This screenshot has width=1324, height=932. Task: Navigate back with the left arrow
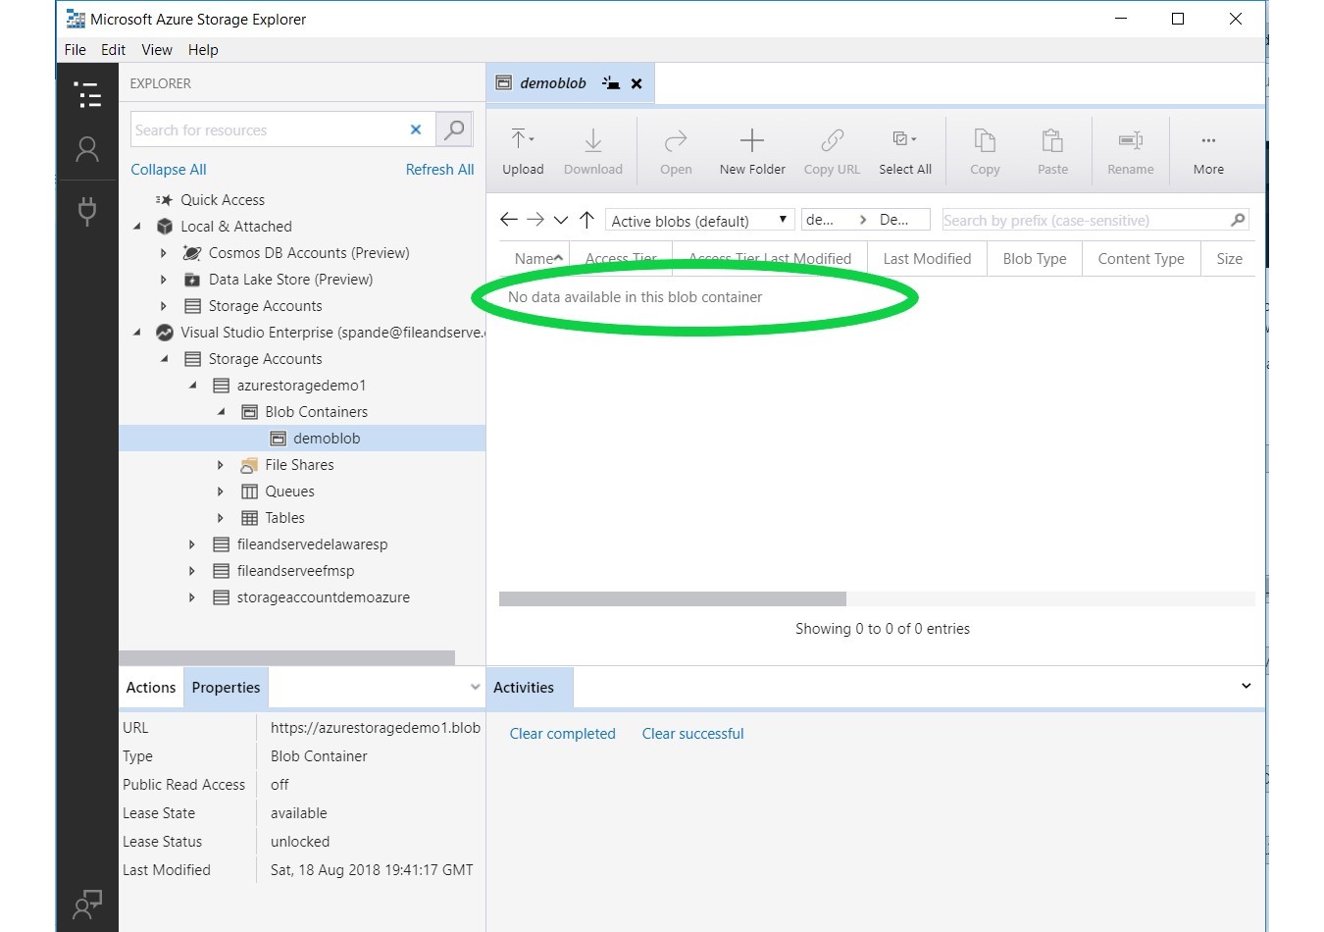(508, 220)
